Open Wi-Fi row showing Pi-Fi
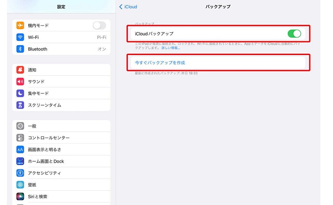333x205 pixels. tap(61, 37)
